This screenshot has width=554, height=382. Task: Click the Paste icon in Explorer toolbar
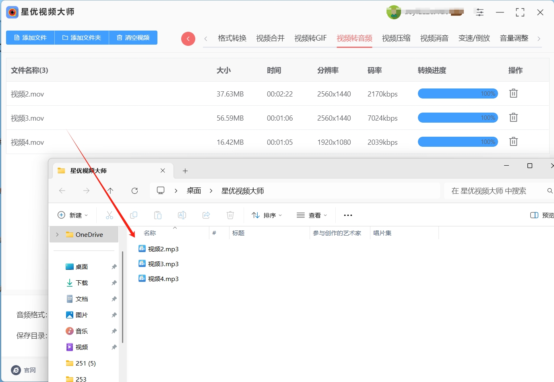158,215
